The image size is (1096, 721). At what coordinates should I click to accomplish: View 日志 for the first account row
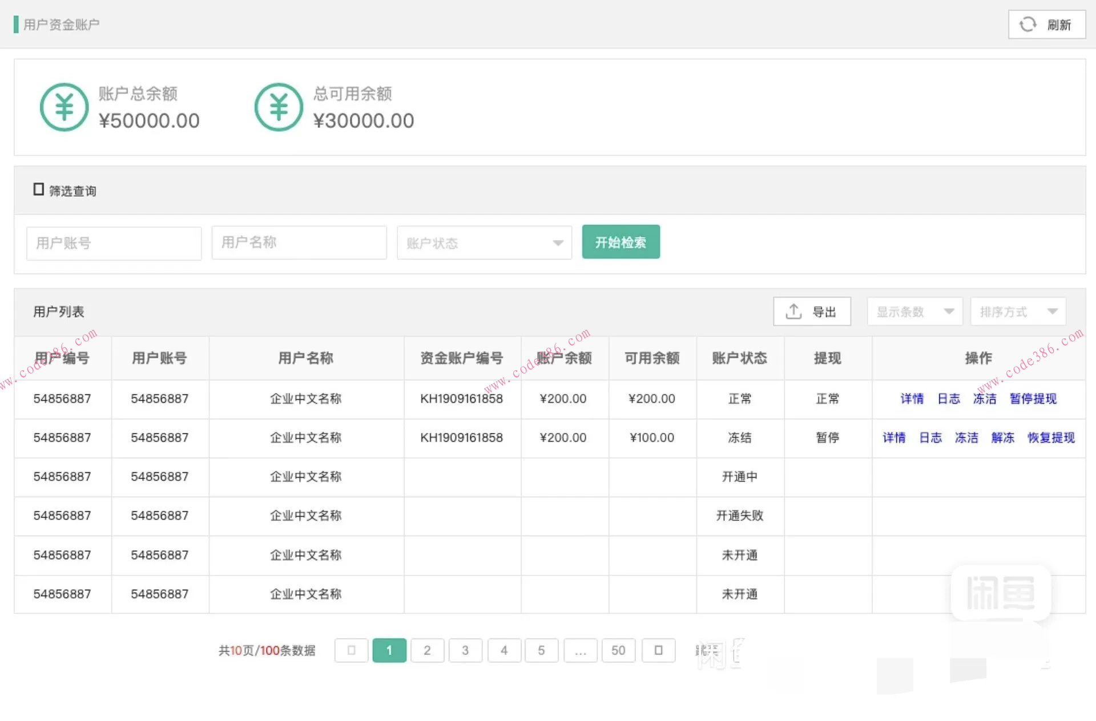point(949,399)
